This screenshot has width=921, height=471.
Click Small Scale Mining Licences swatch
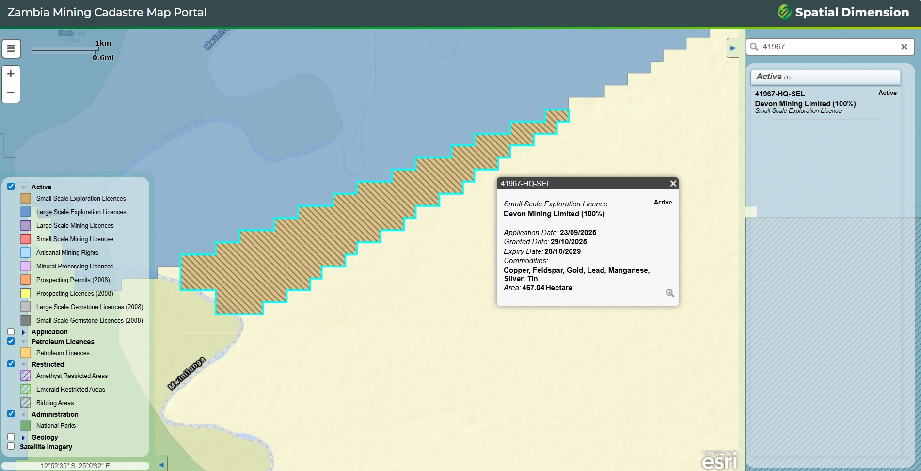click(x=26, y=239)
